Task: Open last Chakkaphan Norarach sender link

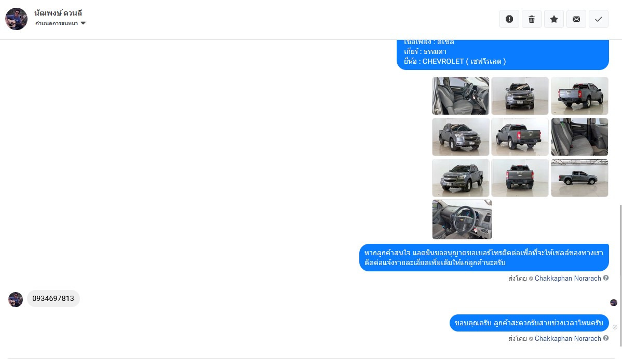Action: (x=567, y=338)
